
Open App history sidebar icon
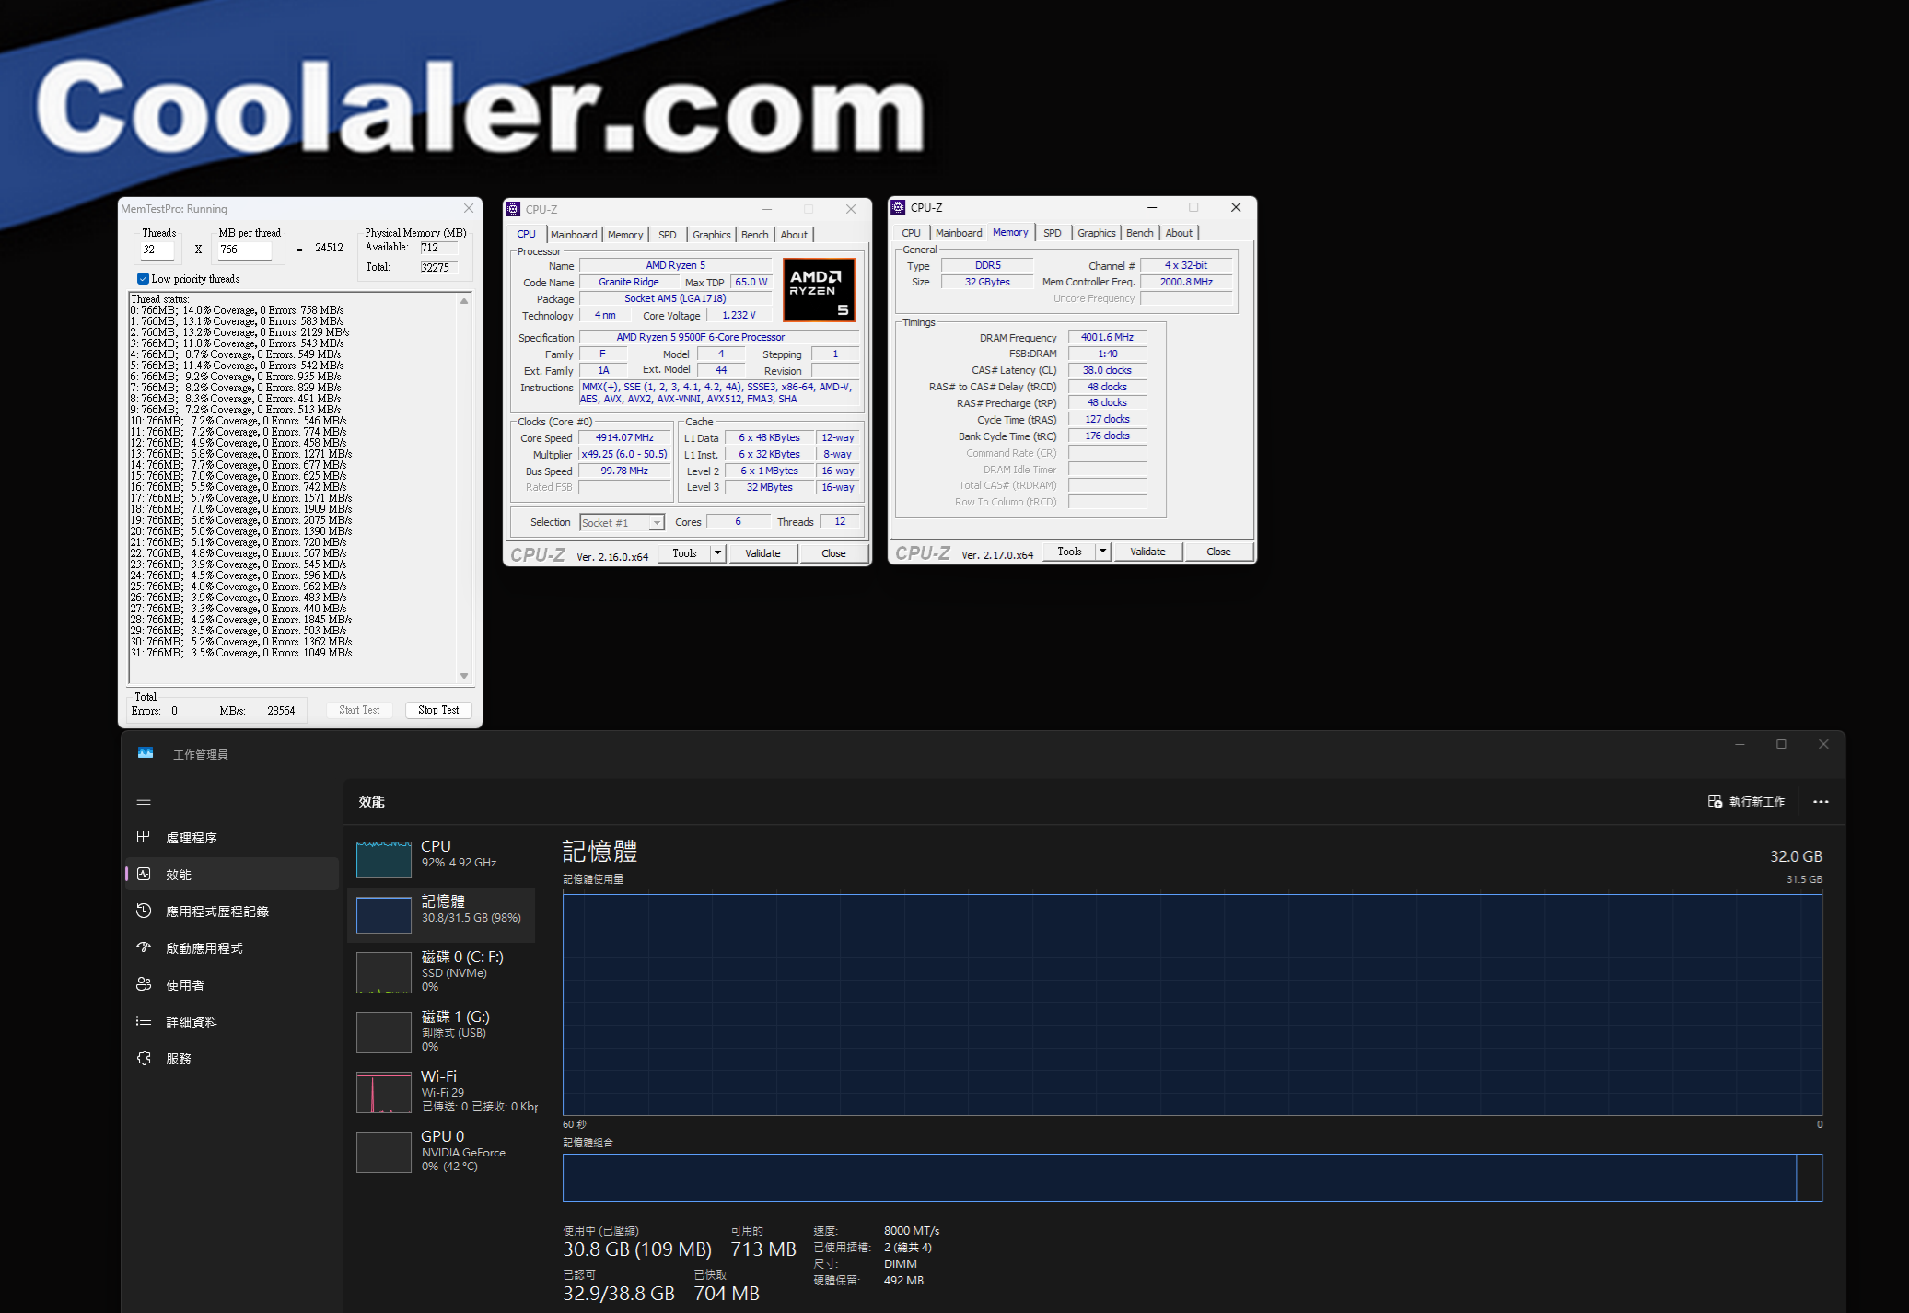144,911
